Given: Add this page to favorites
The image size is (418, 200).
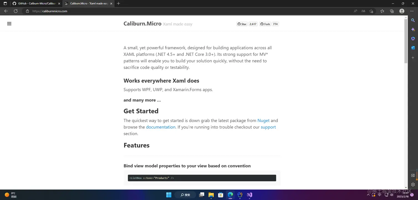Looking at the screenshot, I should click(x=371, y=11).
